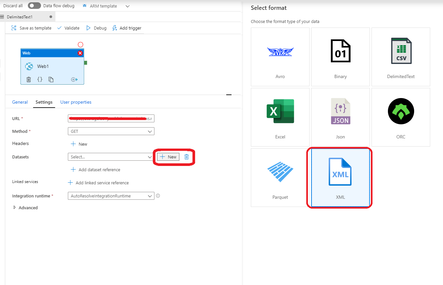The width and height of the screenshot is (443, 285).
Task: Click the add output arrow icon on Web1
Action: click(x=74, y=79)
